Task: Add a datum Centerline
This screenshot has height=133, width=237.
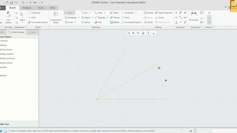Action: click(34, 13)
